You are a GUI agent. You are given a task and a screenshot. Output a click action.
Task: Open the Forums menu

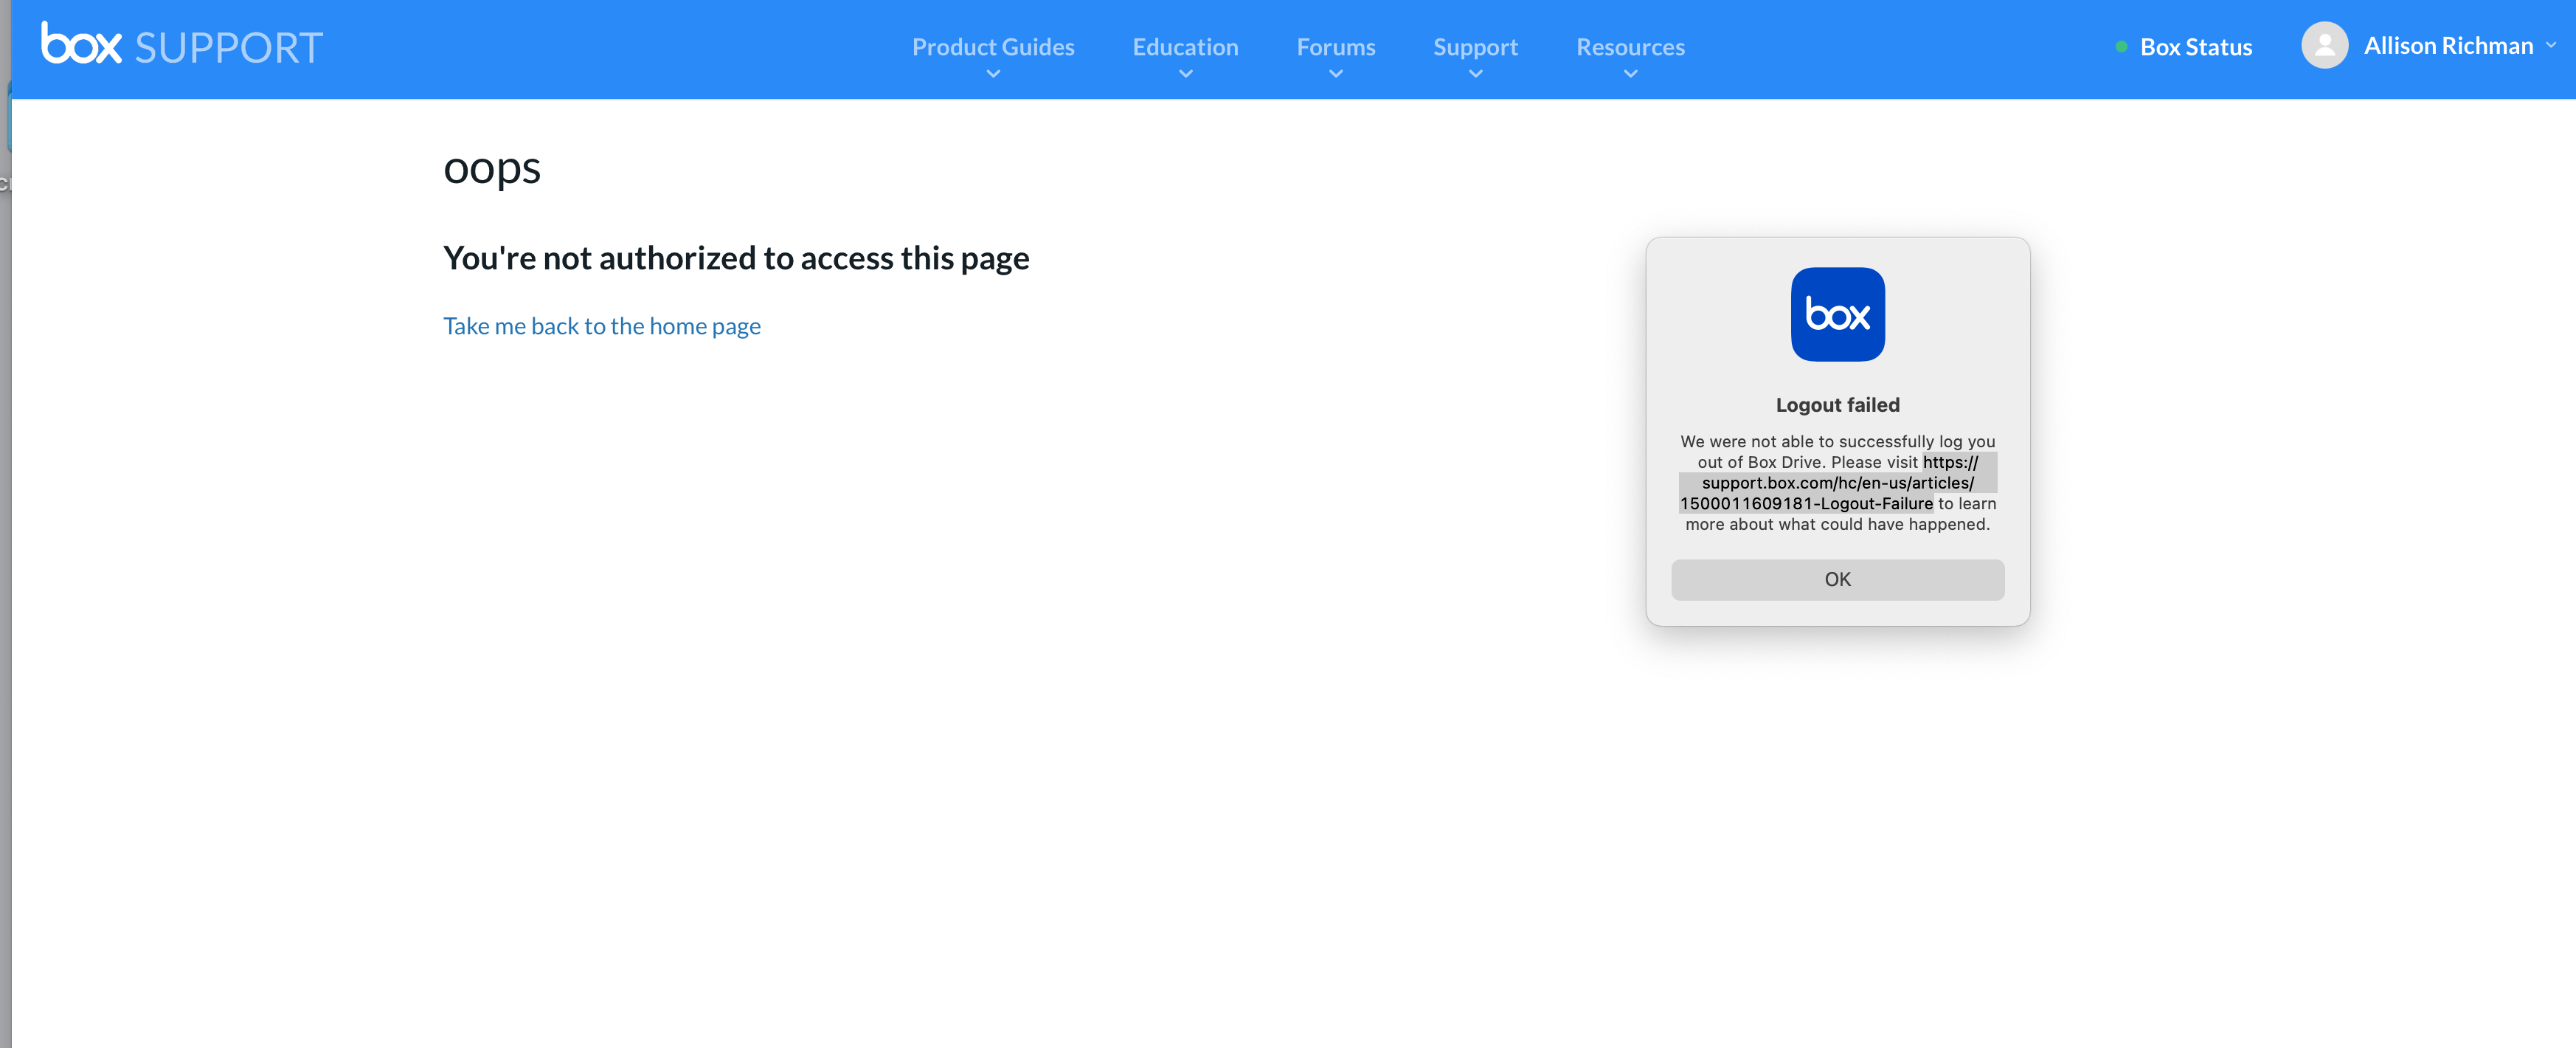coord(1335,47)
